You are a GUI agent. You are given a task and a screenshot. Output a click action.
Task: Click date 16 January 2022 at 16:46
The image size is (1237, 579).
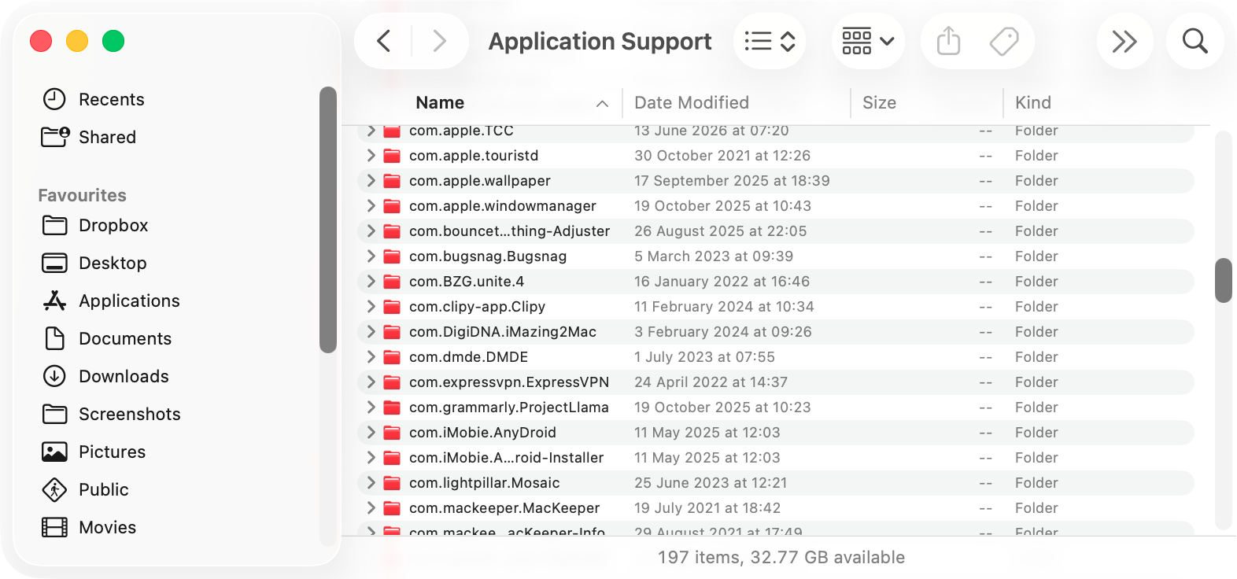[722, 282]
